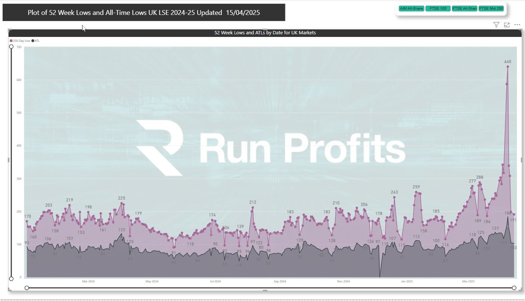This screenshot has height=301, width=525.
Task: Click the Mar 2024 axis label
Action: pyautogui.click(x=88, y=282)
